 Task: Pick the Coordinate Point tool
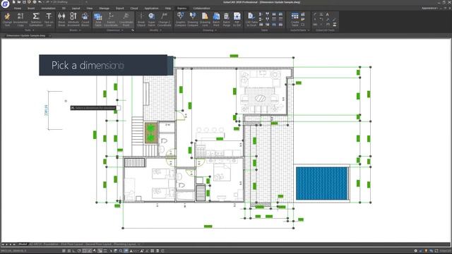tap(126, 20)
